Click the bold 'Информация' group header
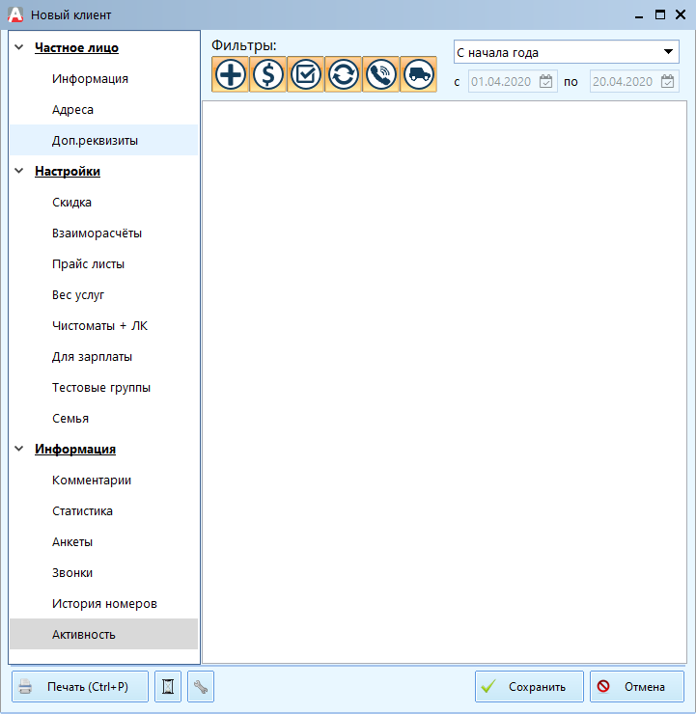The image size is (696, 714). (75, 449)
